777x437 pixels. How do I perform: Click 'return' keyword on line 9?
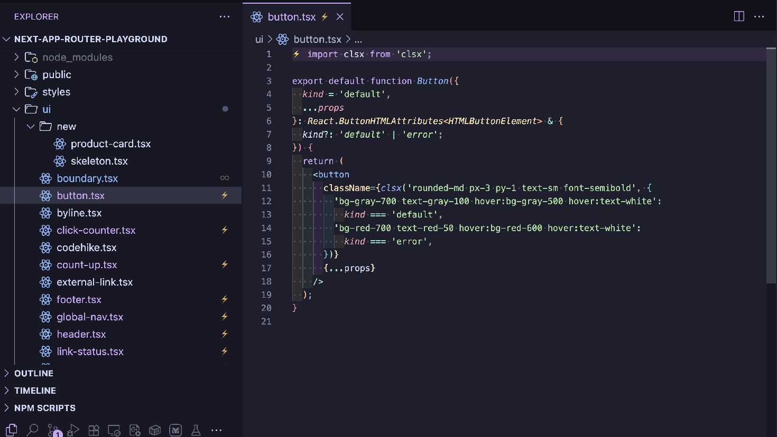click(x=318, y=161)
